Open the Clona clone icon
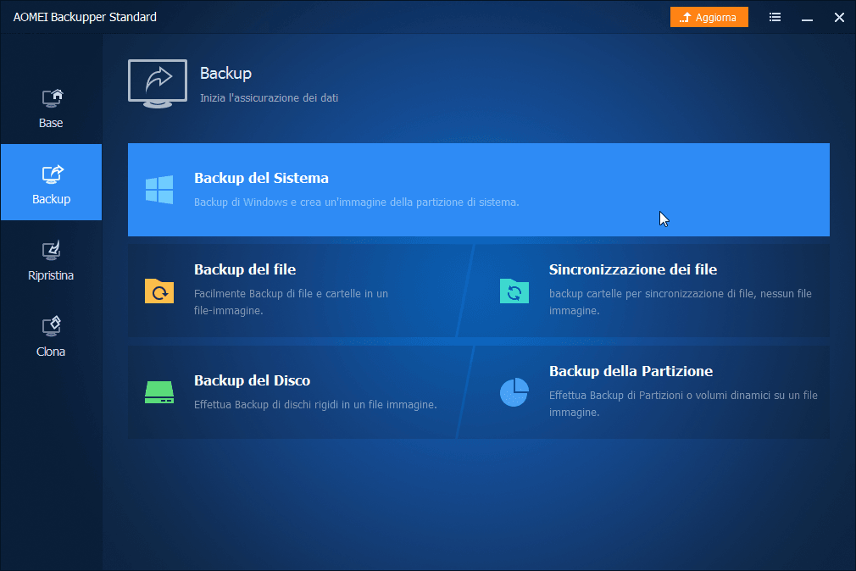The width and height of the screenshot is (856, 571). click(52, 326)
